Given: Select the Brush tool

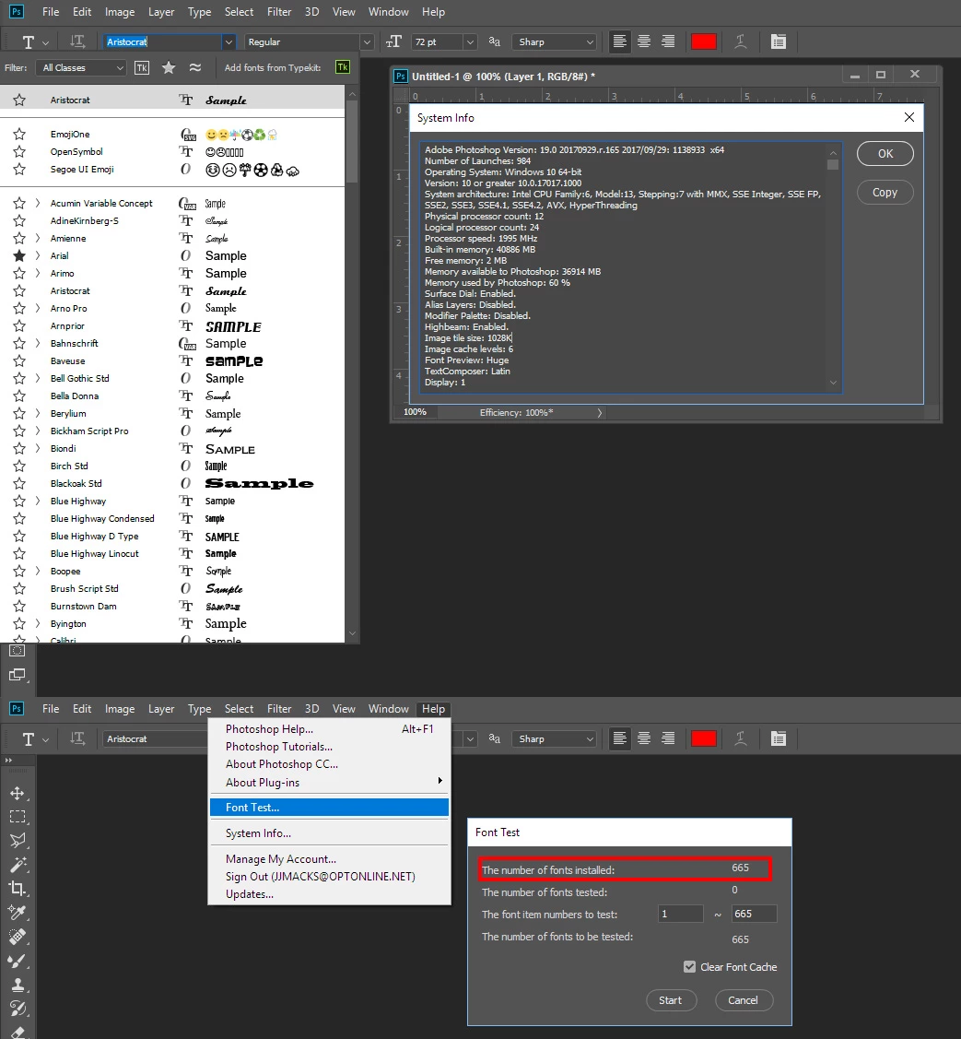Looking at the screenshot, I should pos(18,961).
